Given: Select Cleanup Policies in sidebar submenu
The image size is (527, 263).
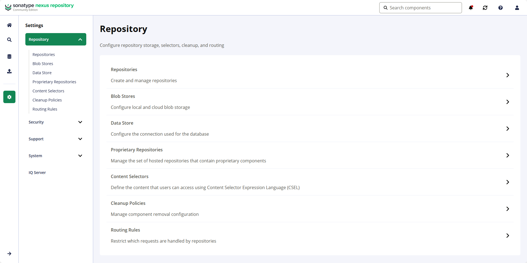Looking at the screenshot, I should [47, 100].
